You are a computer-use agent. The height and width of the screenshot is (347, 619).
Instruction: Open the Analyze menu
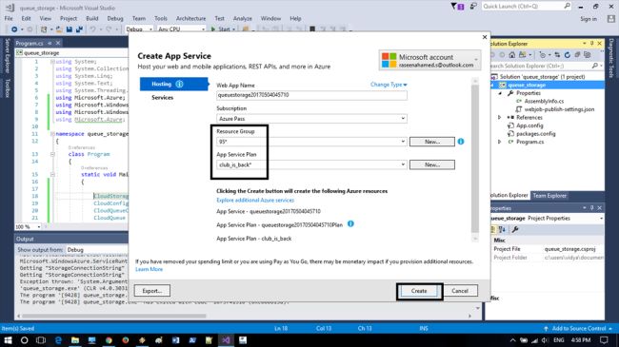point(243,18)
